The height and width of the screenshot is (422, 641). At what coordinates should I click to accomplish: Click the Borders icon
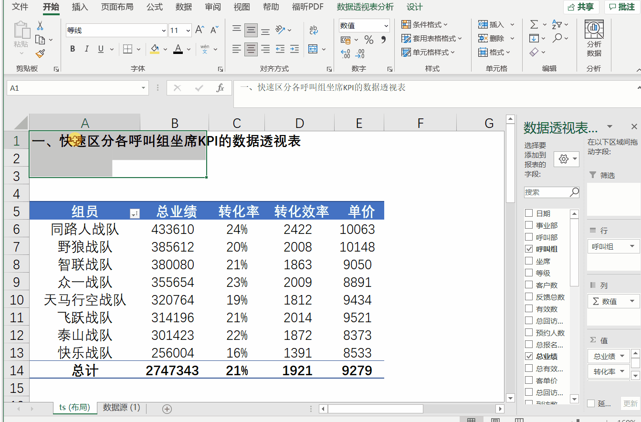point(127,49)
